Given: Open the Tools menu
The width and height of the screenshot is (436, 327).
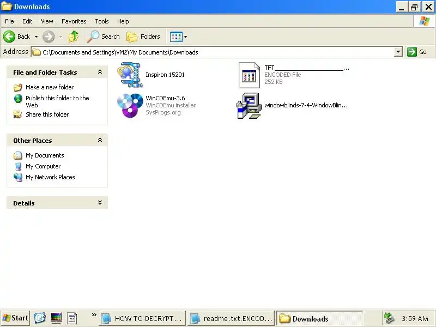Looking at the screenshot, I should pos(102,21).
